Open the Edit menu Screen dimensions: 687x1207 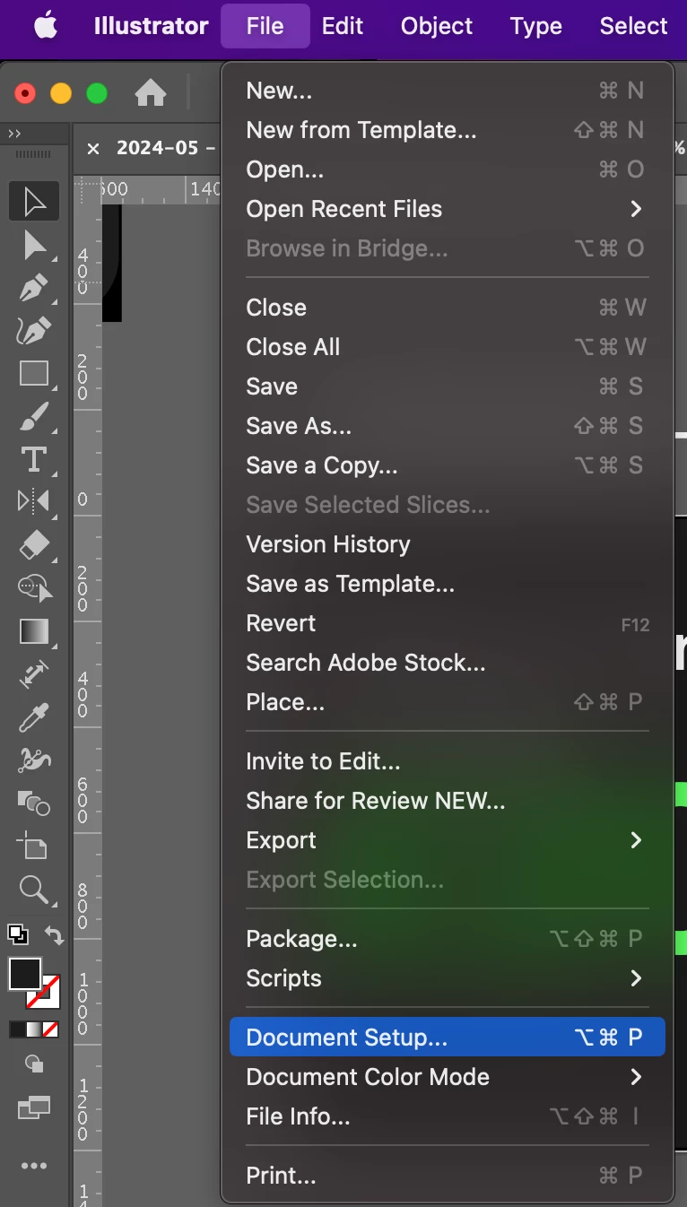click(x=343, y=26)
